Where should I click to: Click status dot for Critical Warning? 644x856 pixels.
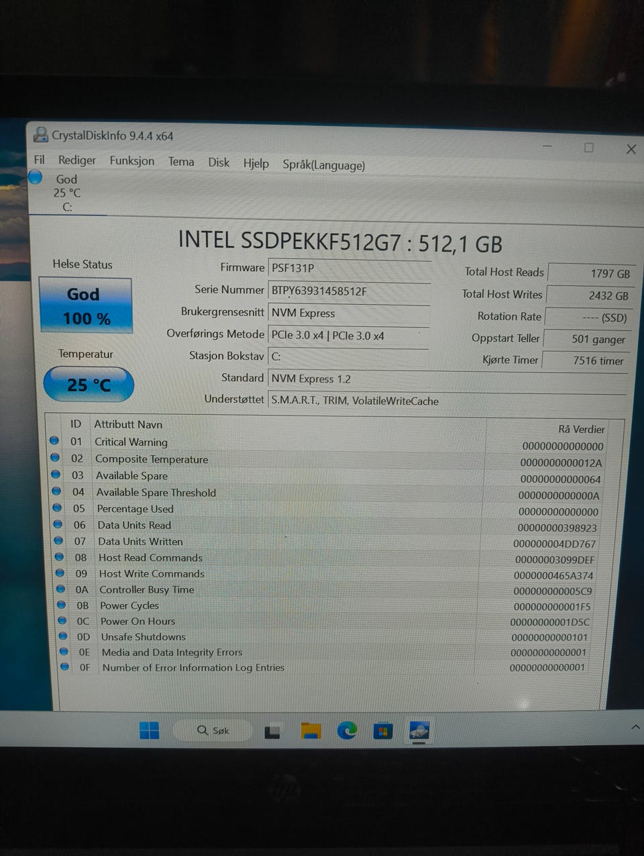coord(54,440)
